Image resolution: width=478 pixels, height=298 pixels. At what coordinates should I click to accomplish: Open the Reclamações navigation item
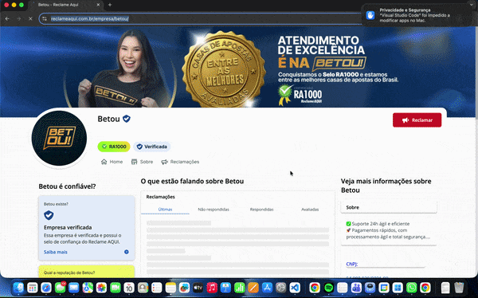[x=180, y=162]
